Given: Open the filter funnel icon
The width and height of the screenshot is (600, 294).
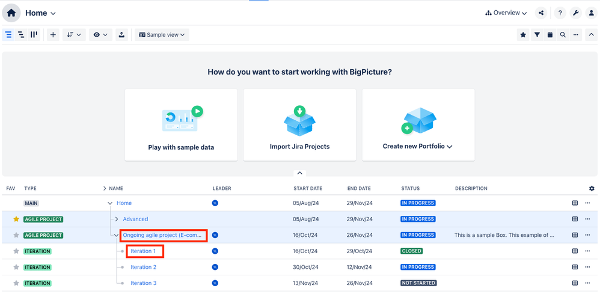Looking at the screenshot, I should point(537,35).
